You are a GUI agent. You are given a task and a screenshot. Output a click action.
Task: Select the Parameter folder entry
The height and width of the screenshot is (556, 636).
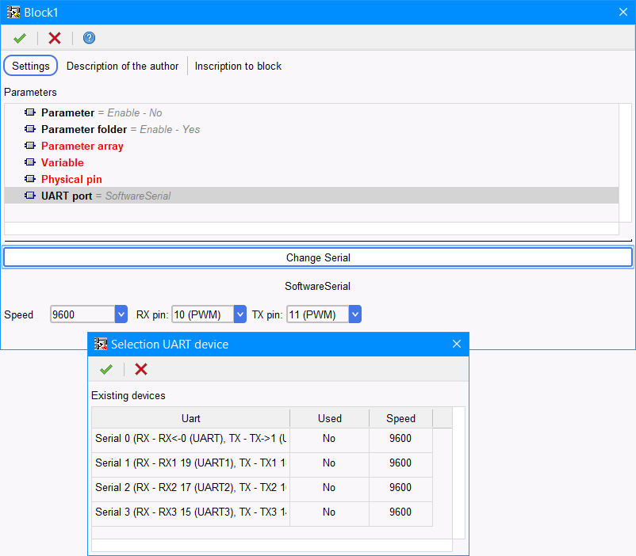click(x=83, y=129)
